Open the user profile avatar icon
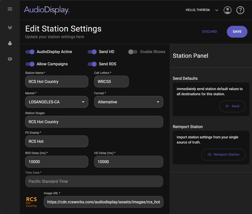252x214 pixels. (227, 10)
